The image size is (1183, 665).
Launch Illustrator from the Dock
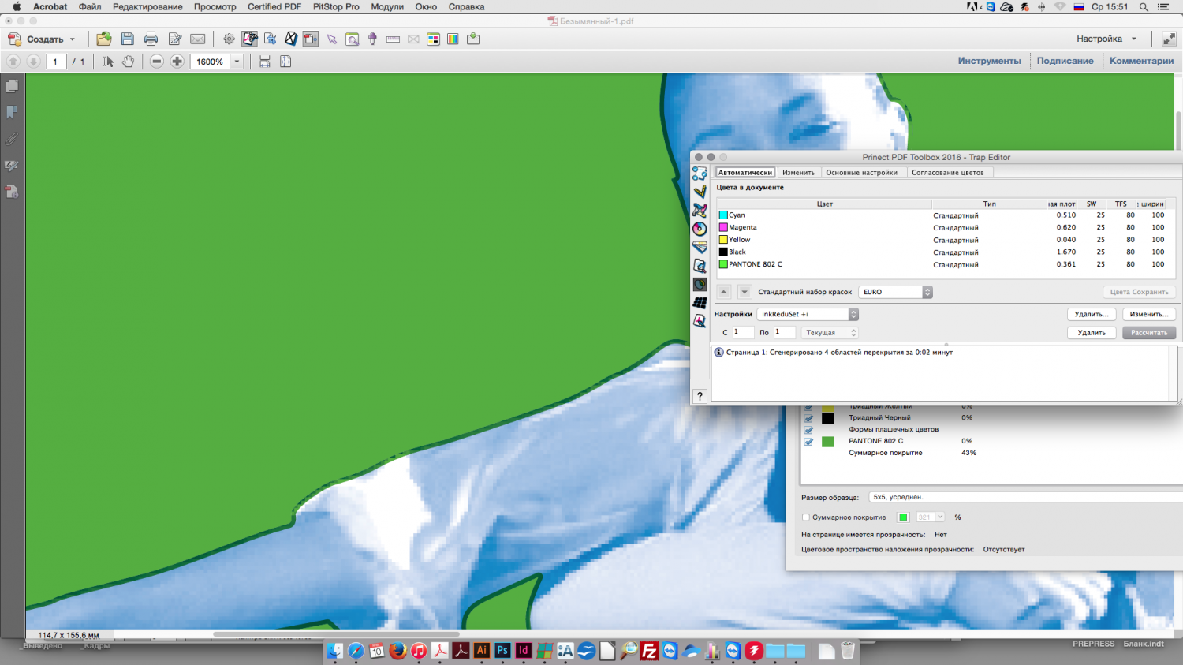coord(482,651)
